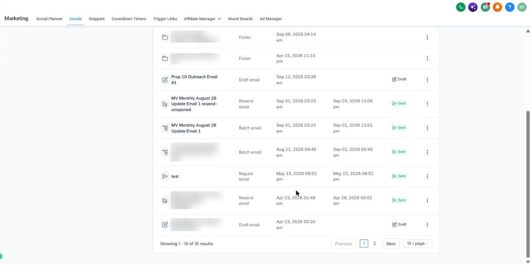
Task: Switch to Social Planner tab
Action: [49, 19]
